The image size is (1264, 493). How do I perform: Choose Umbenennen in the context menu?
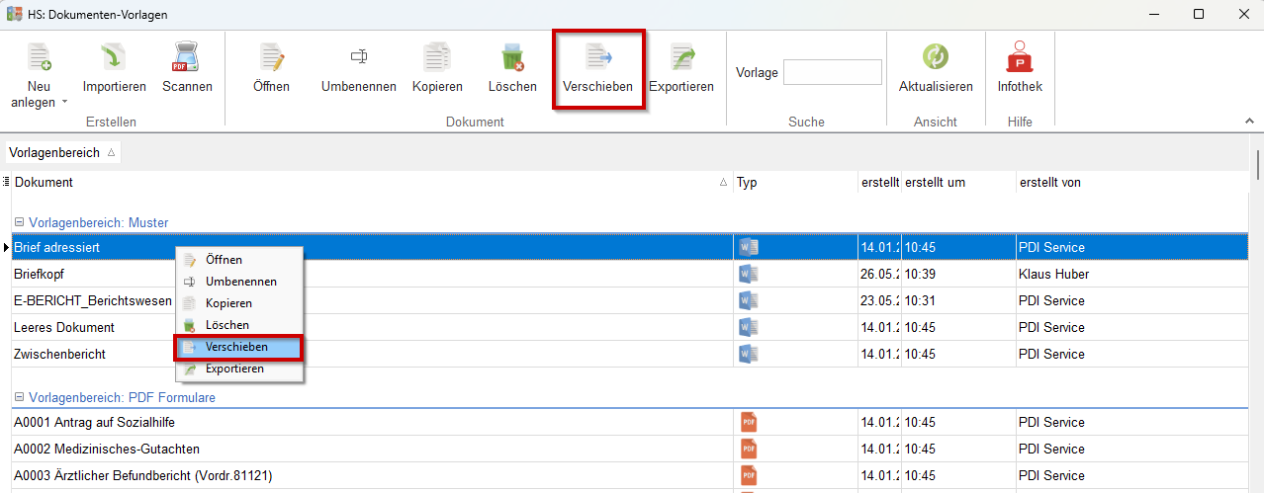click(x=239, y=282)
